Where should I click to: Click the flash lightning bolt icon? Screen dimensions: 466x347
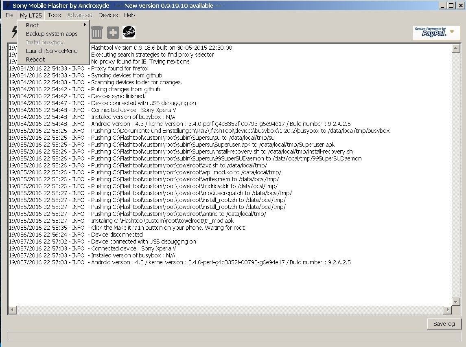pos(14,32)
